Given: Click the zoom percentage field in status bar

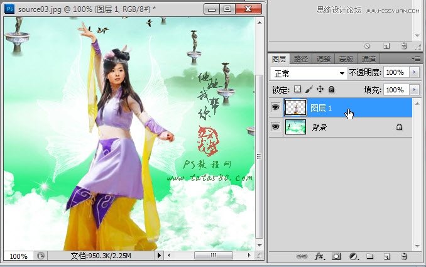Looking at the screenshot, I should pos(18,256).
